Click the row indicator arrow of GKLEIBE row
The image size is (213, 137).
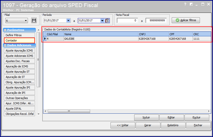pos(45,39)
